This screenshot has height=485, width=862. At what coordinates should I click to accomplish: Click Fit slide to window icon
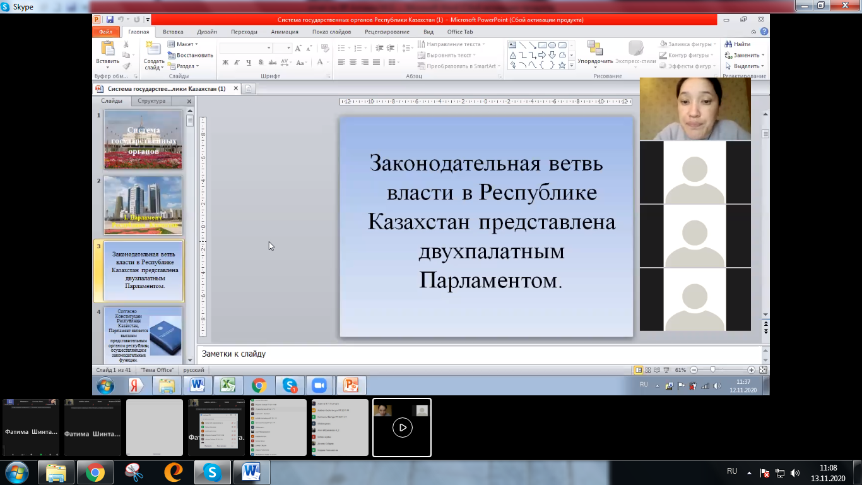coord(763,370)
